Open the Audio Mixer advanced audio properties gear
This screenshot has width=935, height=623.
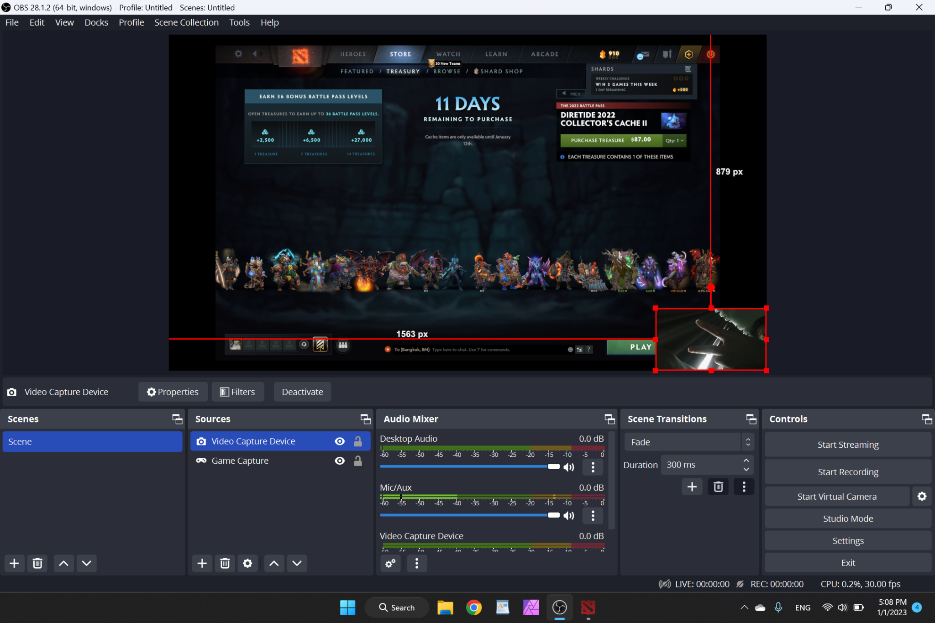tap(390, 563)
